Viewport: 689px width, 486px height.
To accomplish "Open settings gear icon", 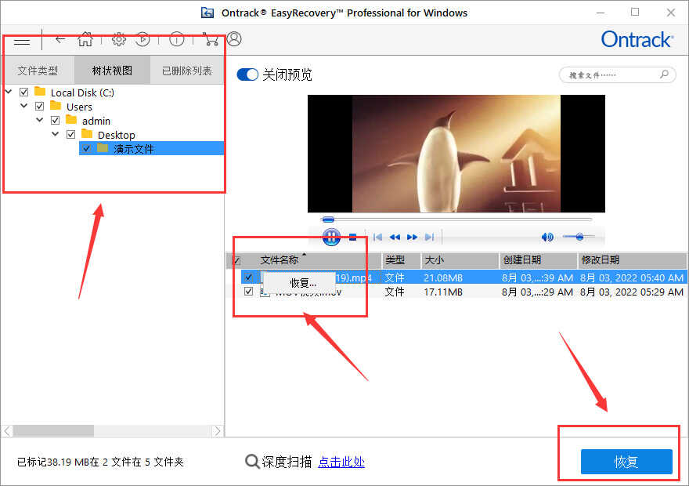I will (x=118, y=39).
